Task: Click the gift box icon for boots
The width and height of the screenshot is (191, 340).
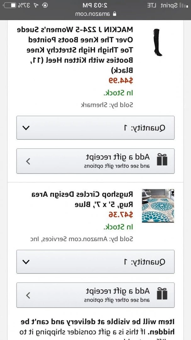Action: click(162, 160)
